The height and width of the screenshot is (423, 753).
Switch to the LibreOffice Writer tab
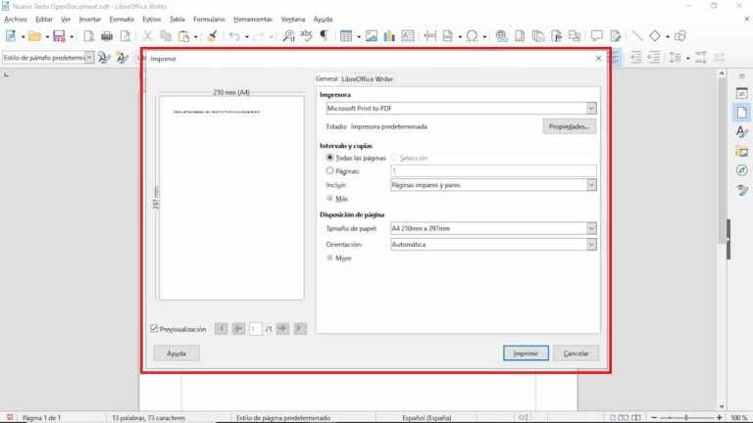pyautogui.click(x=368, y=79)
